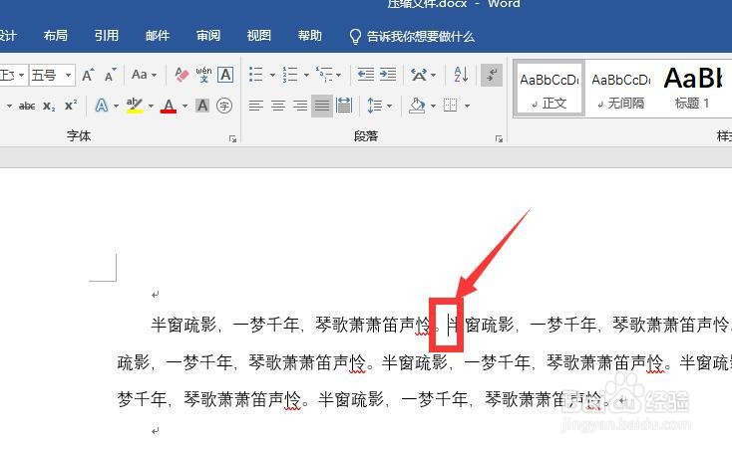Click the Borders icon
The height and width of the screenshot is (450, 732).
click(450, 106)
